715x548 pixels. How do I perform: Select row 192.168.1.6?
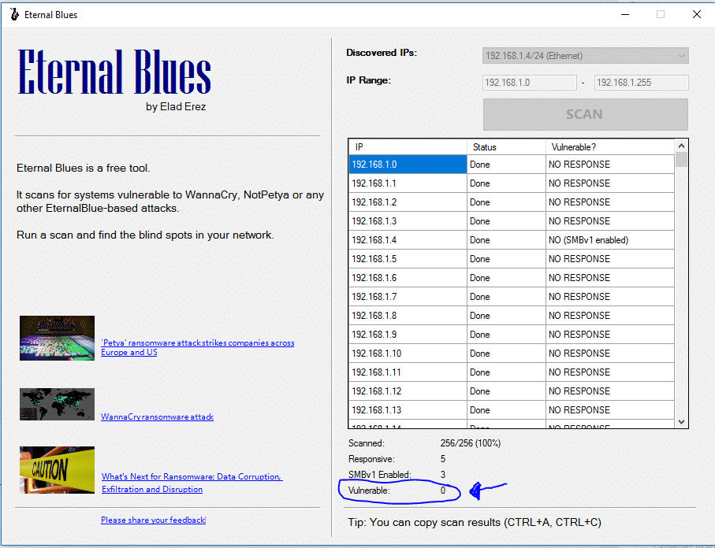tap(511, 278)
